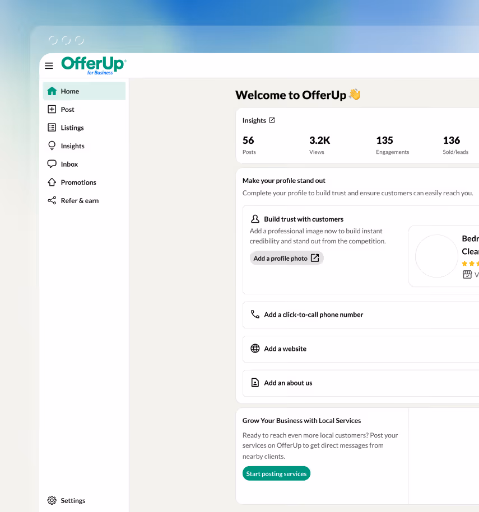Click the 3.2K Views stat

(x=319, y=145)
